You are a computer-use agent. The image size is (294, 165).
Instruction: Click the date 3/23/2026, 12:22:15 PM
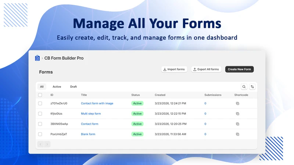click(170, 114)
